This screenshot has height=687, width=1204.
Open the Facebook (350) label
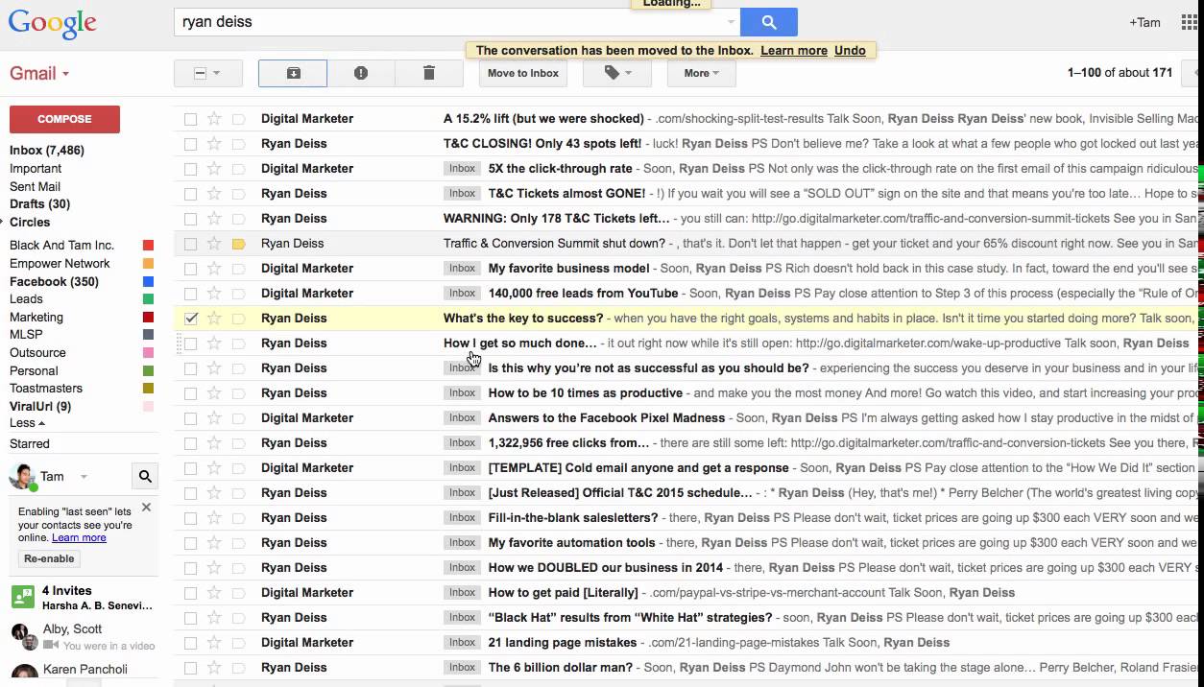54,281
